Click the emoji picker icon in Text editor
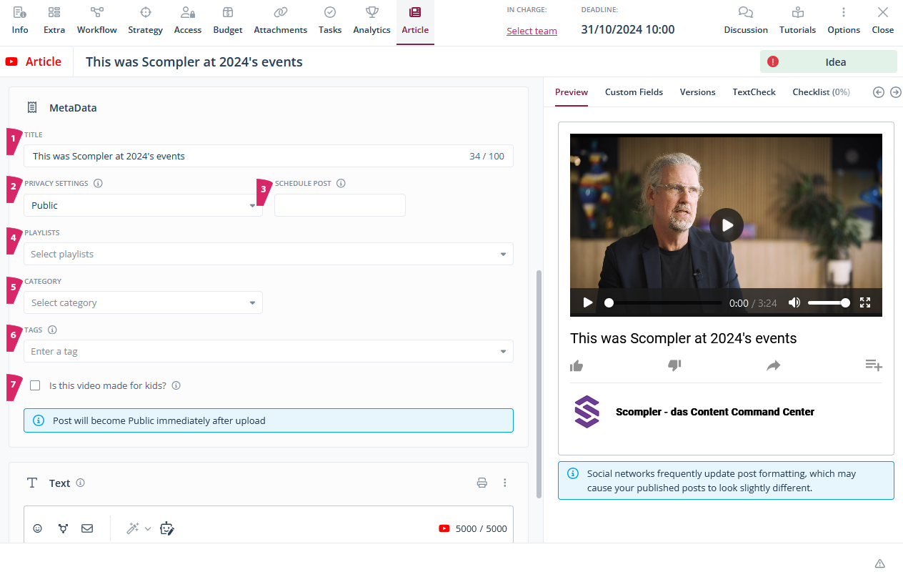The width and height of the screenshot is (903, 577). (x=38, y=528)
